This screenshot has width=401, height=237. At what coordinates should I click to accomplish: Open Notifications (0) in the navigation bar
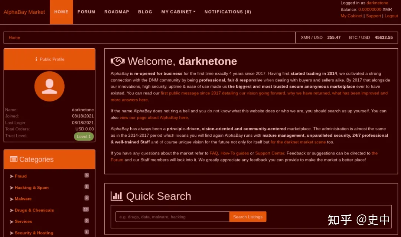pos(228,12)
